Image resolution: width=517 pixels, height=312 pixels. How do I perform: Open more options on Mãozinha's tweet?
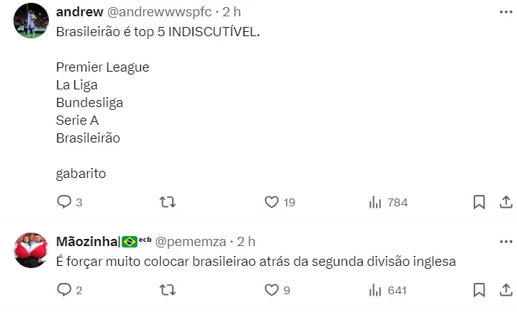[506, 241]
